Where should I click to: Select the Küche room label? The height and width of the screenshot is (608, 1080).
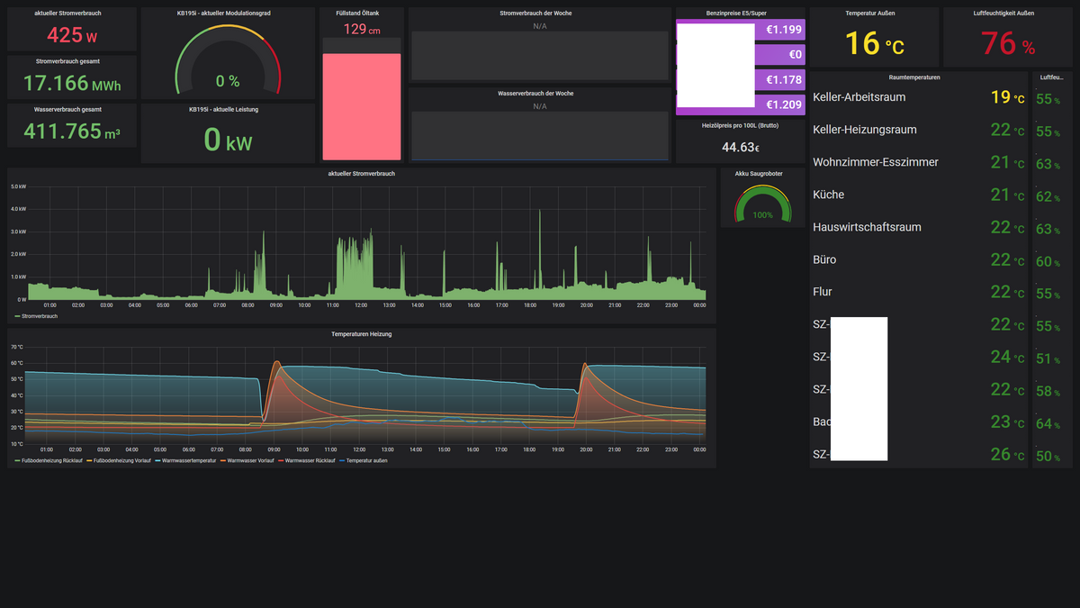coord(828,195)
